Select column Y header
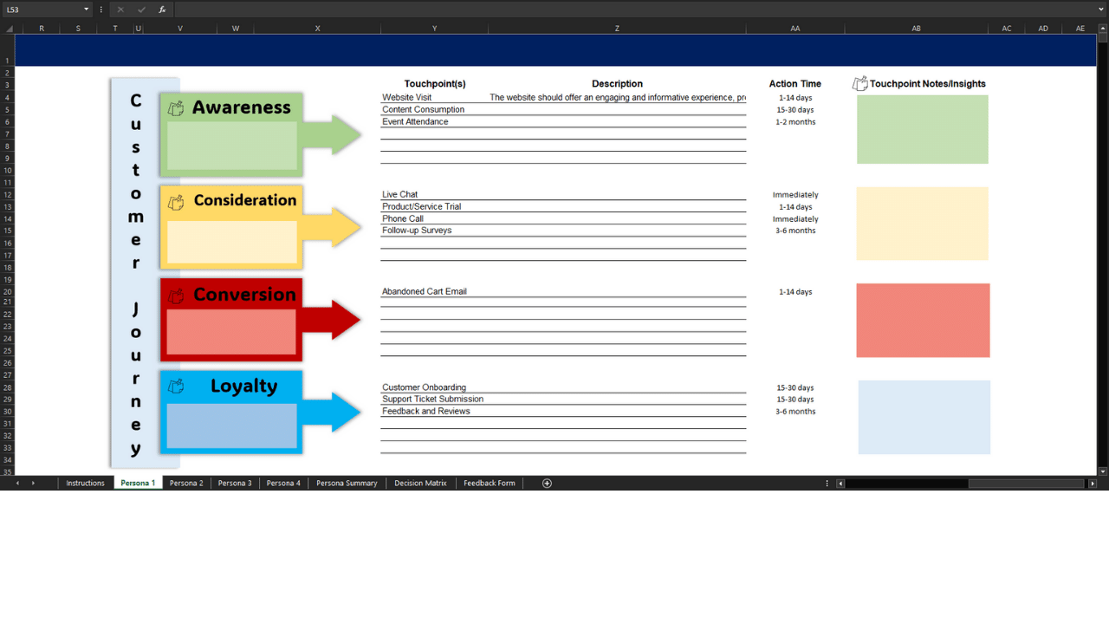 click(x=434, y=29)
